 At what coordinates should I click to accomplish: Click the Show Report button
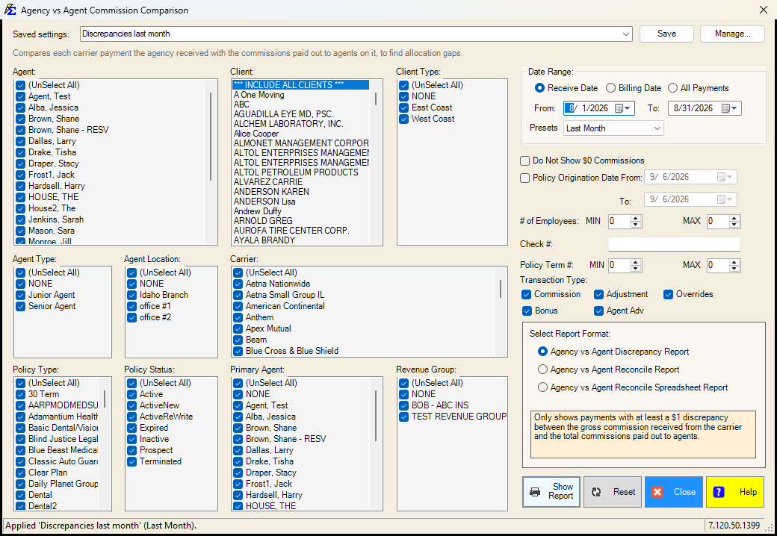551,491
